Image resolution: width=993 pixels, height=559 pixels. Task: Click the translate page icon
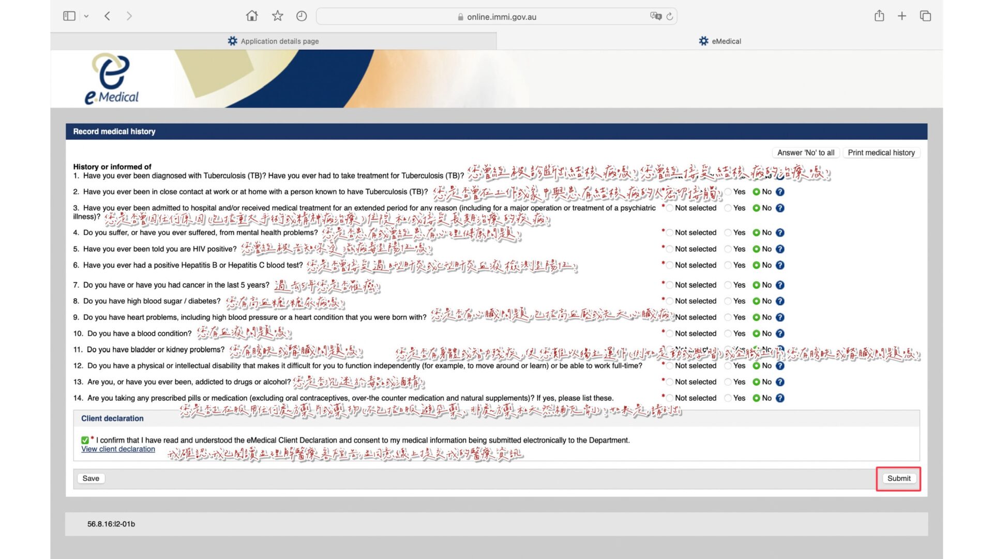pyautogui.click(x=655, y=16)
